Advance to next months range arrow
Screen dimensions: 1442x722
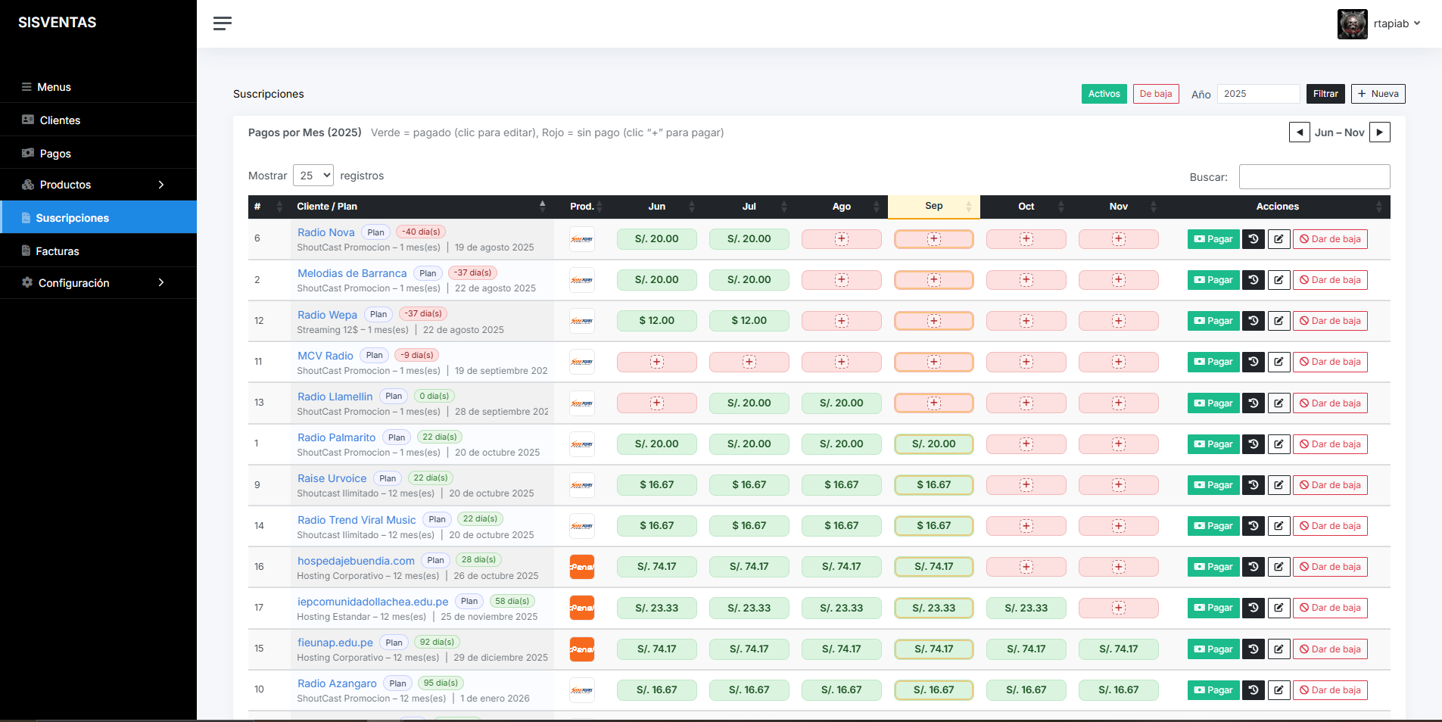coord(1380,132)
